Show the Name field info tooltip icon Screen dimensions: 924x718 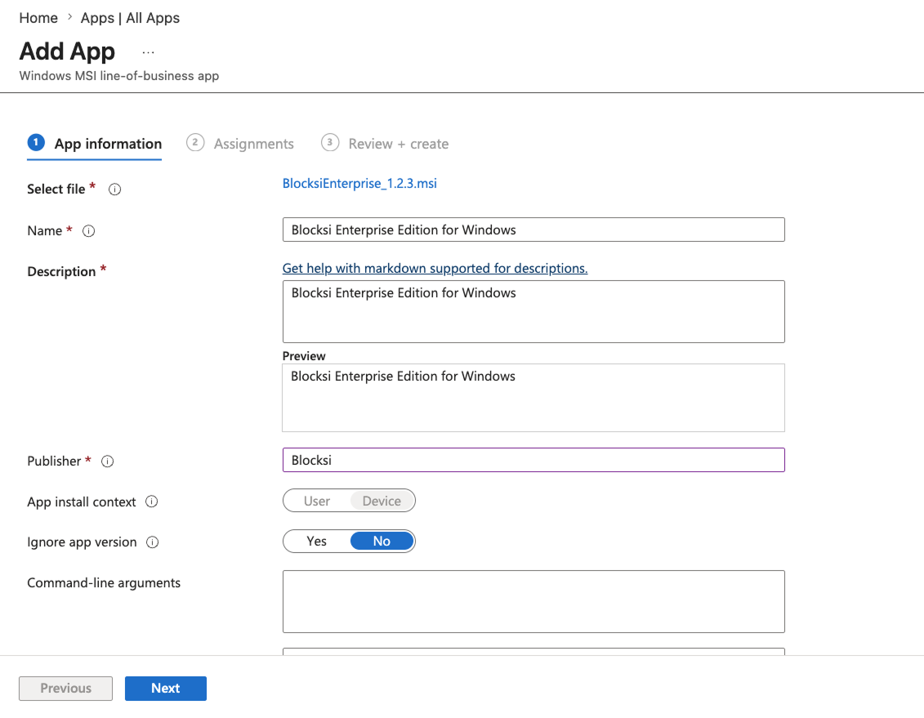(88, 231)
